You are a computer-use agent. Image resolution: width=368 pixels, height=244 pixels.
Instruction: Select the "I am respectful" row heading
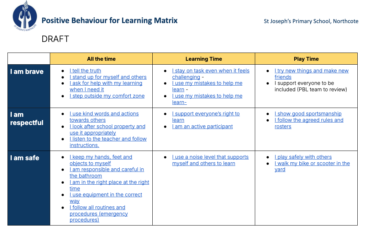[27, 119]
